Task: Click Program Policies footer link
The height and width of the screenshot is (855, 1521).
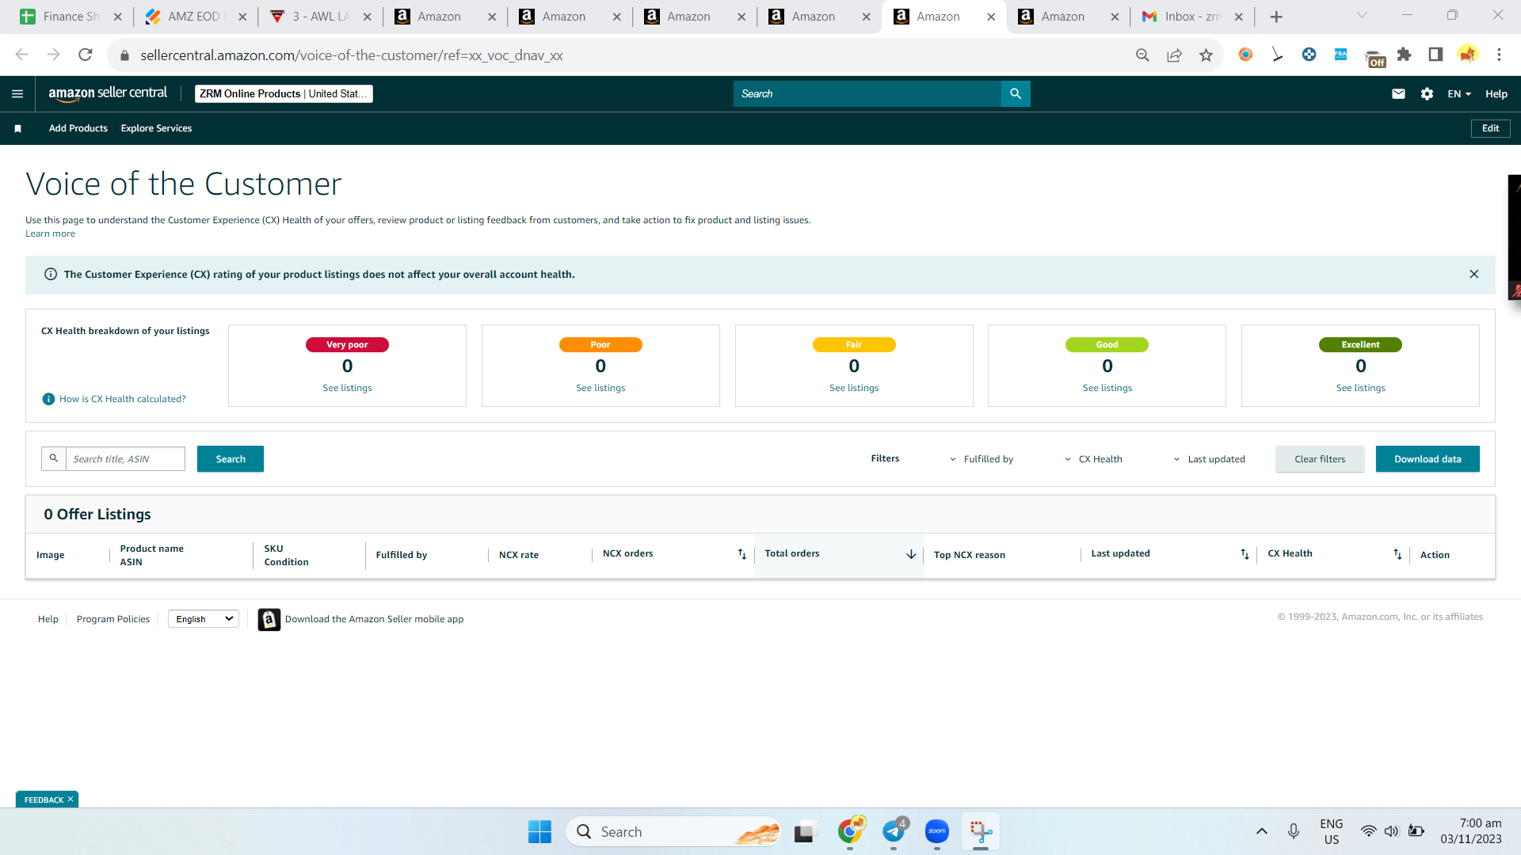Action: (x=113, y=619)
